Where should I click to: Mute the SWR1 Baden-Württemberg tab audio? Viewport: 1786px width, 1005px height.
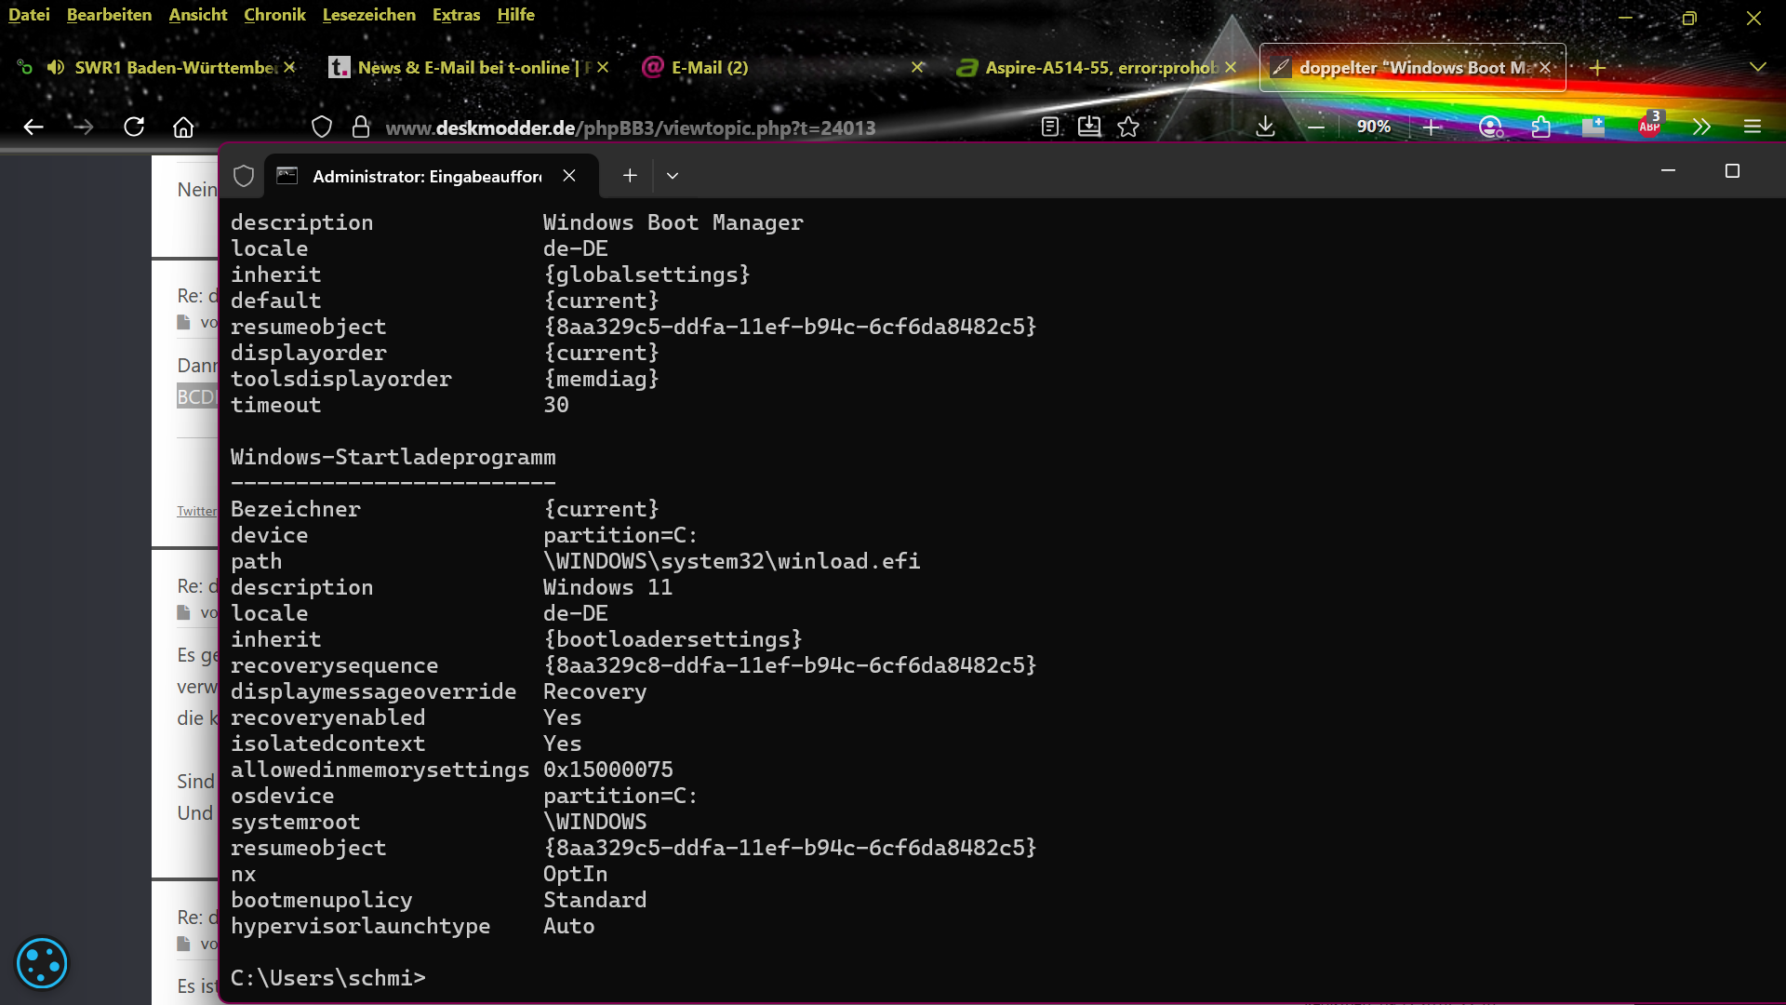point(56,67)
